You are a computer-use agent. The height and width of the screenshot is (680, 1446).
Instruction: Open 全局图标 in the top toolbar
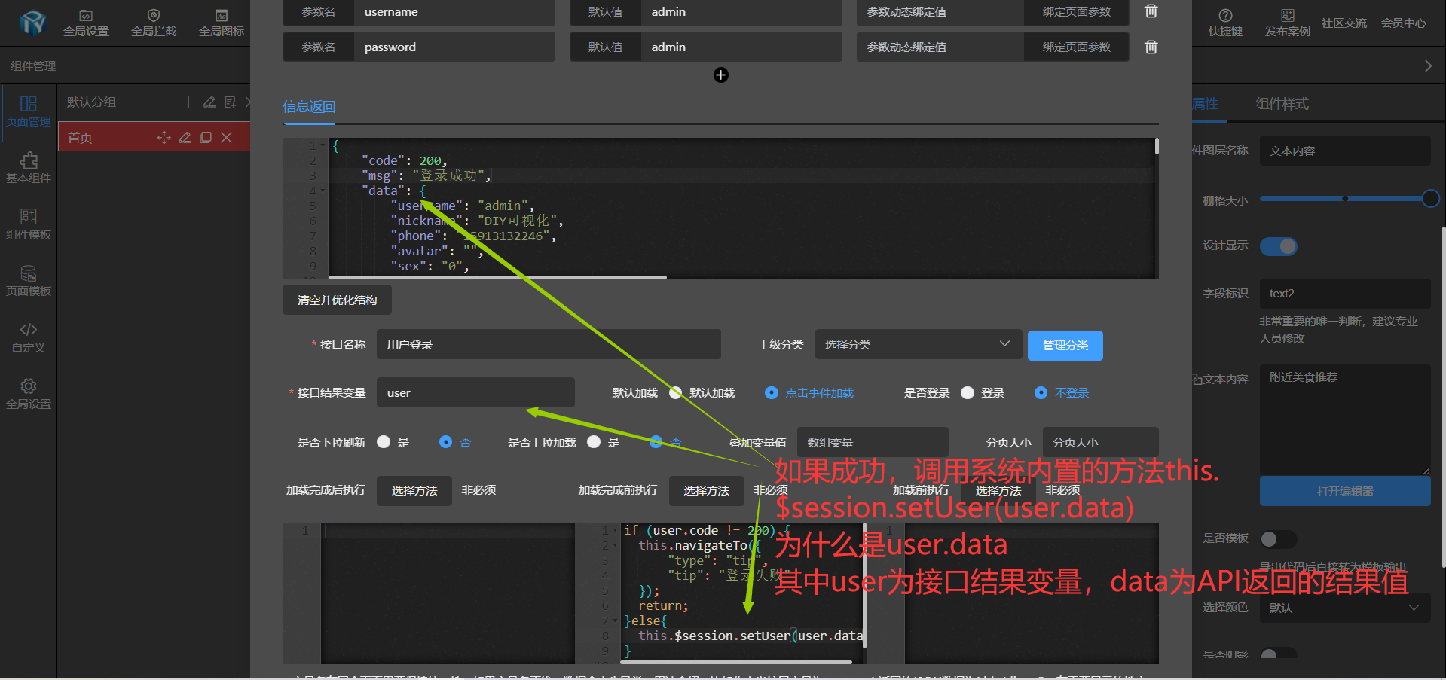click(x=222, y=23)
